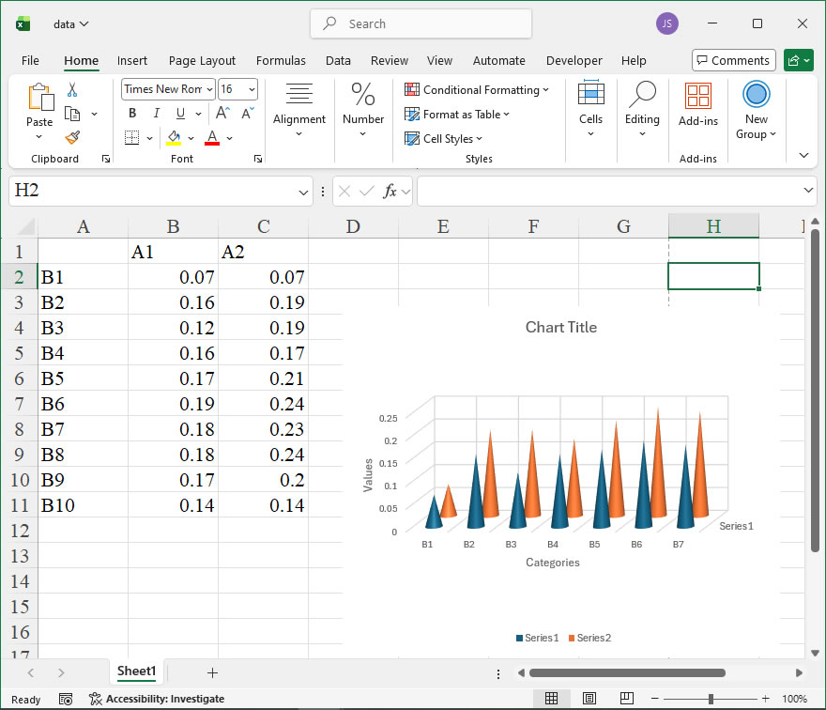Click the Insert Function fx icon
826x710 pixels.
click(390, 192)
